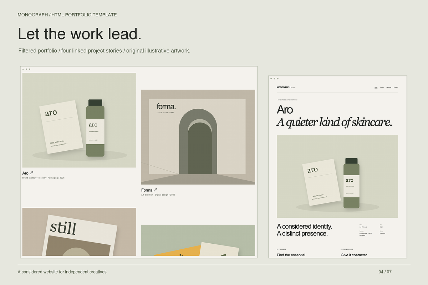The image size is (428, 285).
Task: Select the '01 / THE BRIEF' label
Action: (281, 250)
